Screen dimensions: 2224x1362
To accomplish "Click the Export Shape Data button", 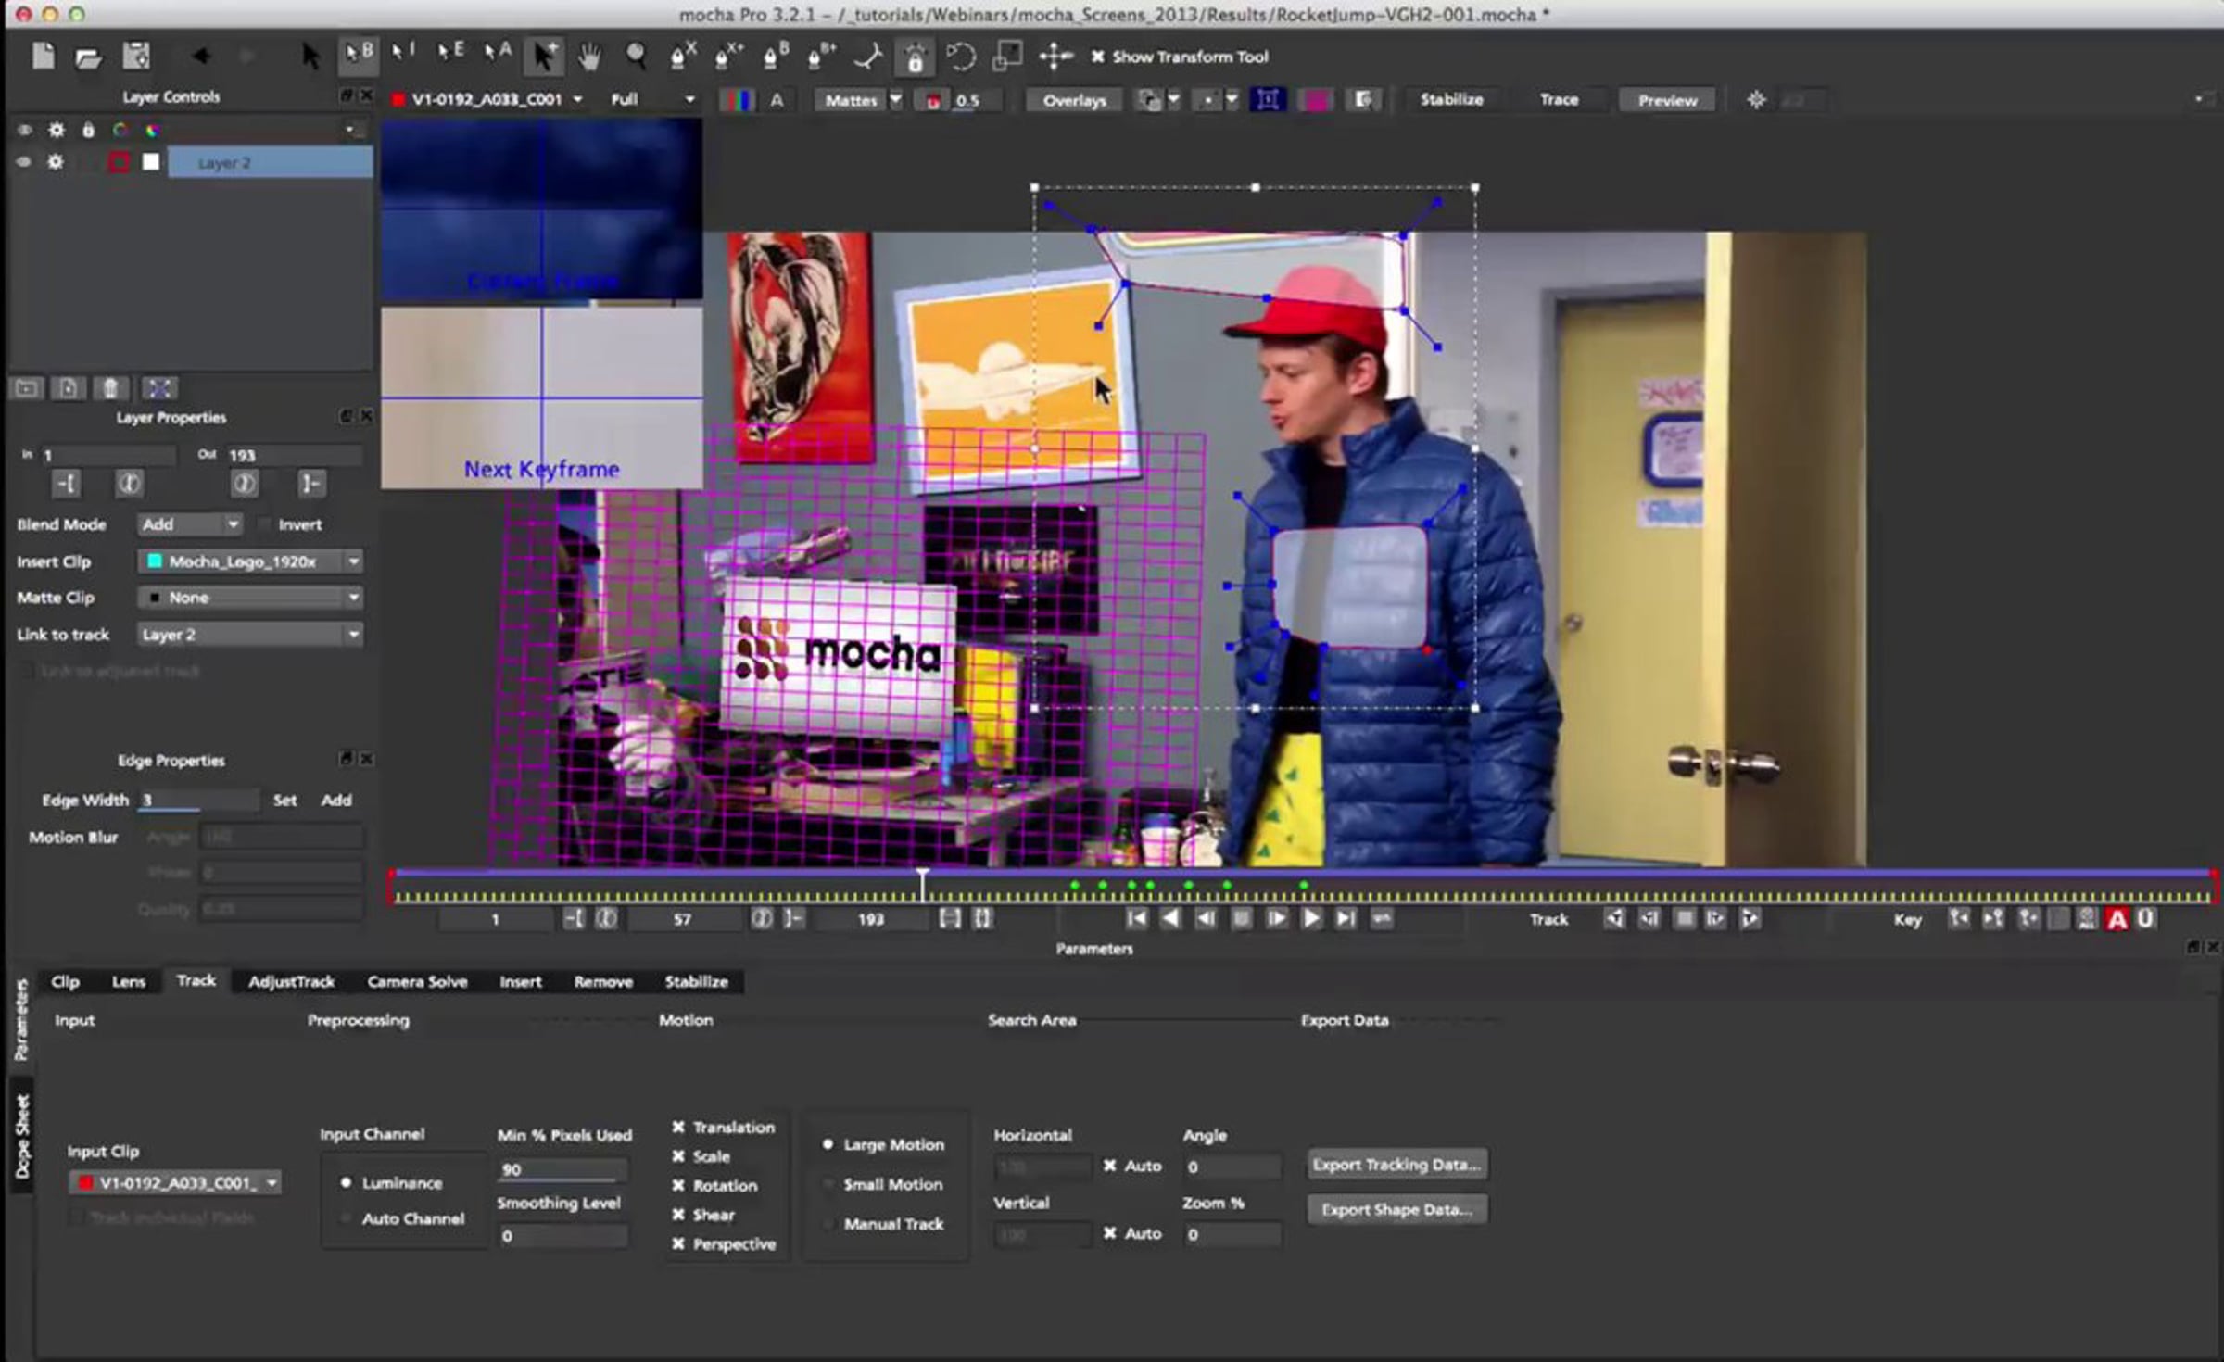I will (x=1396, y=1209).
